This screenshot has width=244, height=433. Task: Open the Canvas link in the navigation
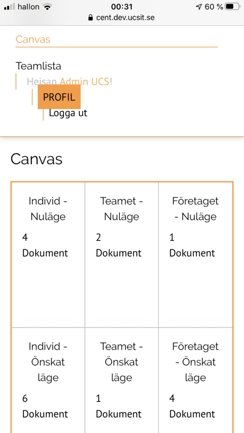coord(33,39)
